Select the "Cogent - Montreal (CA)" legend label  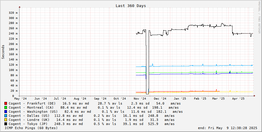[x=31, y=107]
